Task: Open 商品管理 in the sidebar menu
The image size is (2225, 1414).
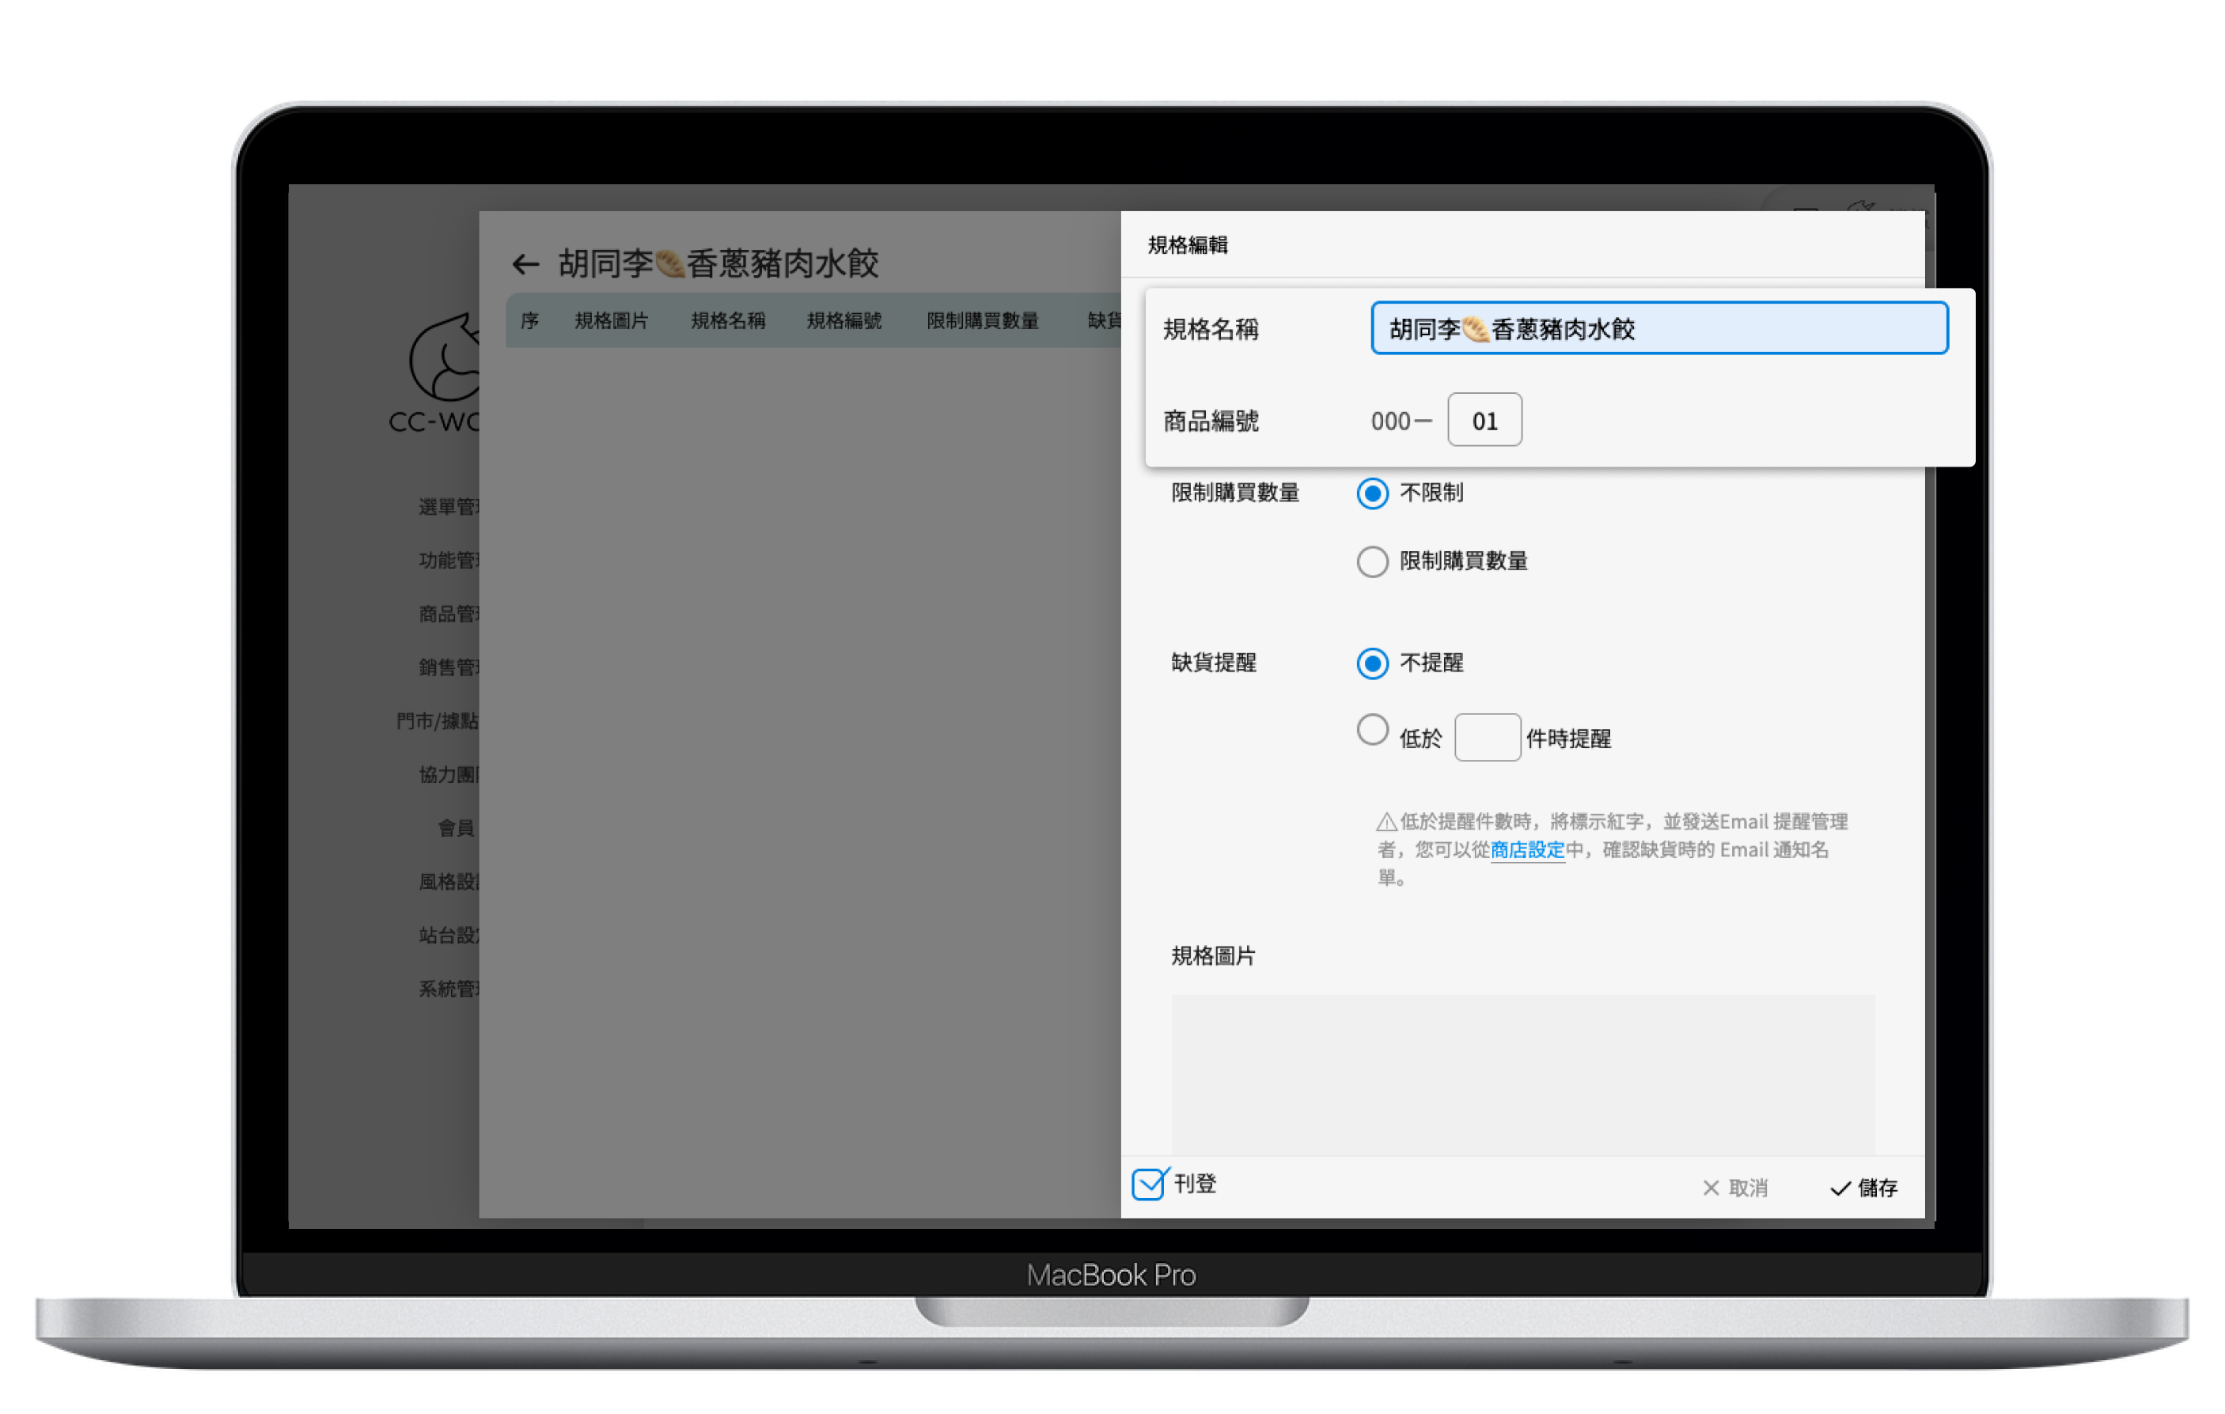Action: pyautogui.click(x=449, y=614)
